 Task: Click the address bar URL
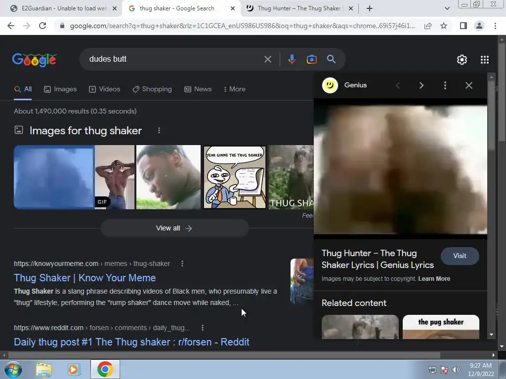(242, 26)
